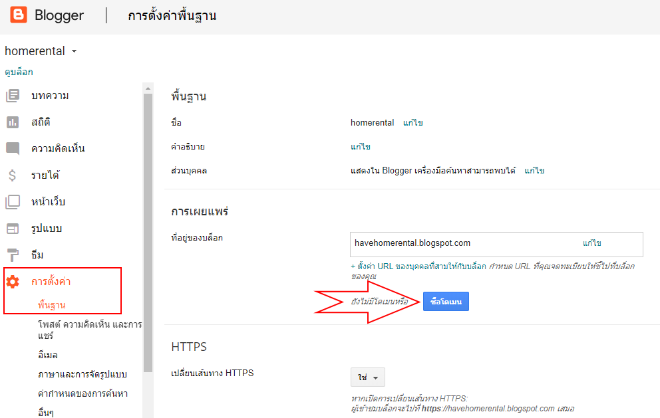Open the รายได้ dollar sign icon
This screenshot has height=418, width=660.
pyautogui.click(x=13, y=175)
